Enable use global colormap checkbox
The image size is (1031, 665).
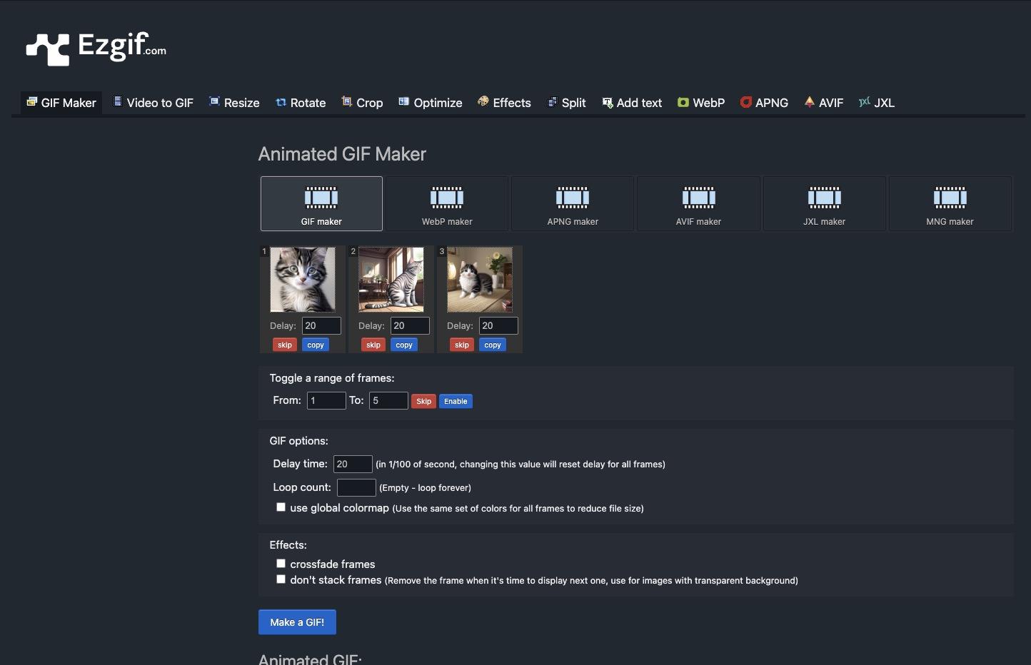(x=281, y=507)
